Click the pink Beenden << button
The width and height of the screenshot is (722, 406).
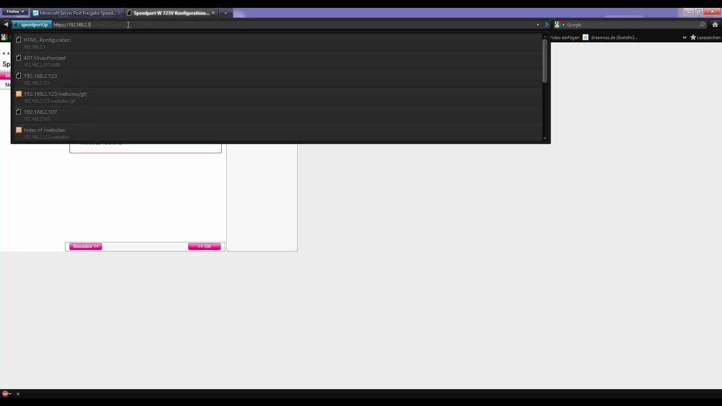86,246
